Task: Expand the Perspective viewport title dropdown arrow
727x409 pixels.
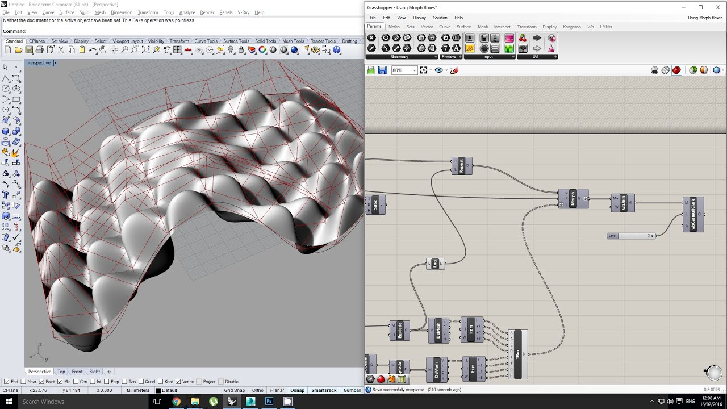Action: (55, 63)
